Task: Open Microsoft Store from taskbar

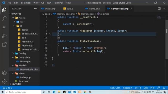Action: (x=64, y=92)
